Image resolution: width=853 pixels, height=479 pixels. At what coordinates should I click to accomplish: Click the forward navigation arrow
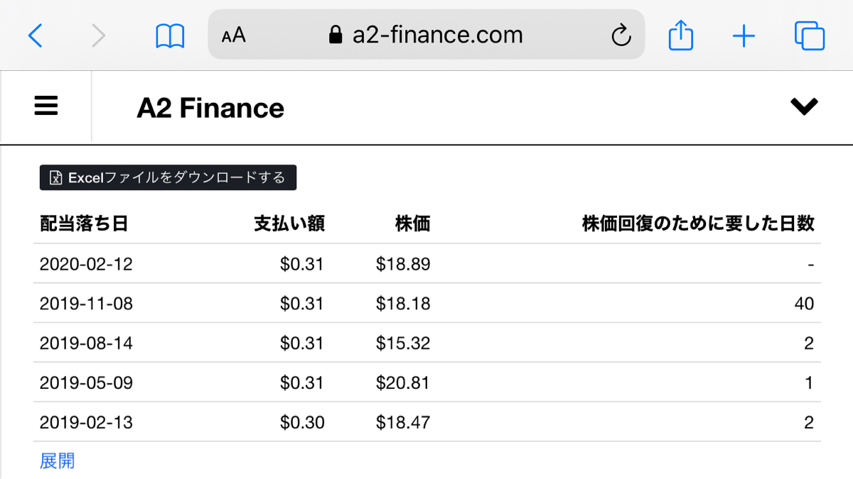(x=100, y=34)
